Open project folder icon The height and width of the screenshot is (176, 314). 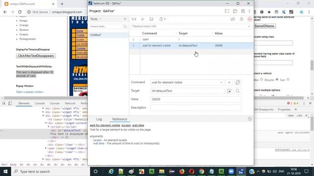[235, 11]
